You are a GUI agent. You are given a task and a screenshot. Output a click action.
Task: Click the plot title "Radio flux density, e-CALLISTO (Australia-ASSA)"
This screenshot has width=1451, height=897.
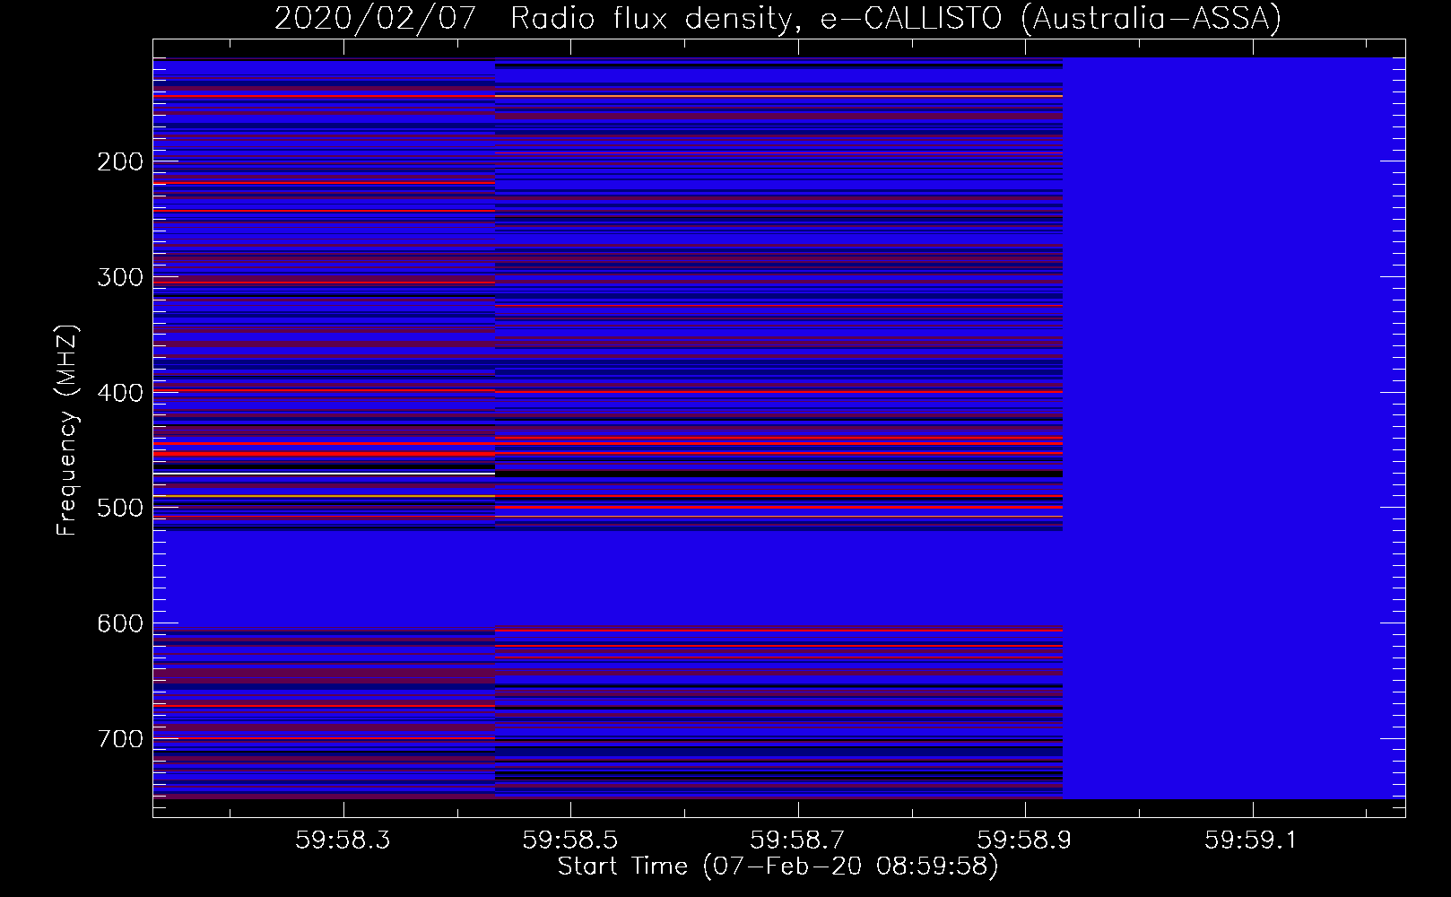[x=896, y=18]
